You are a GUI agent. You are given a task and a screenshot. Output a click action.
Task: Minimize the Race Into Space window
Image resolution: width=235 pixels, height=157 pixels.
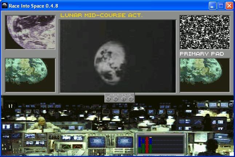pyautogui.click(x=212, y=6)
